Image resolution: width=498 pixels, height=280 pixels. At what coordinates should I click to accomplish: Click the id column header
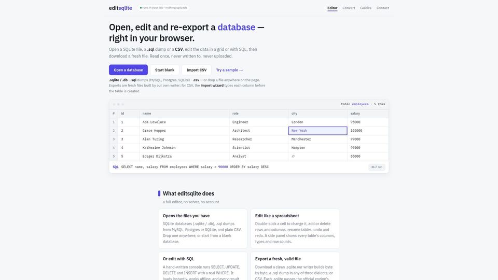click(x=129, y=114)
